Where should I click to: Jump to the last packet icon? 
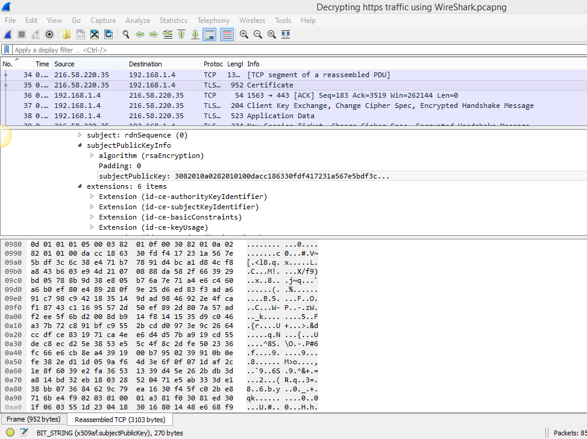(195, 34)
